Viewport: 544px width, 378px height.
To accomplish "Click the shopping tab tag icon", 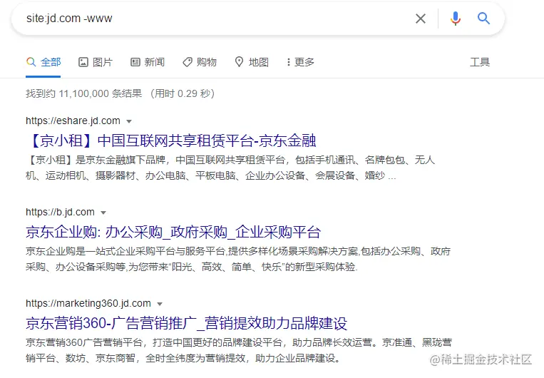I will coord(188,62).
